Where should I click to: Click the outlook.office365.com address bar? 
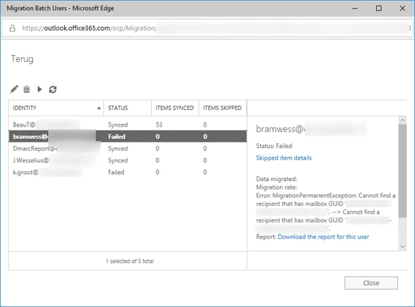coord(206,28)
